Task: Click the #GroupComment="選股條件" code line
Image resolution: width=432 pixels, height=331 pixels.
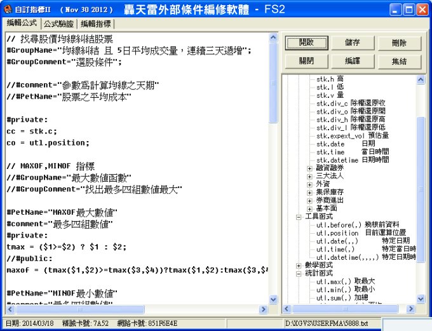Action: [x=64, y=62]
